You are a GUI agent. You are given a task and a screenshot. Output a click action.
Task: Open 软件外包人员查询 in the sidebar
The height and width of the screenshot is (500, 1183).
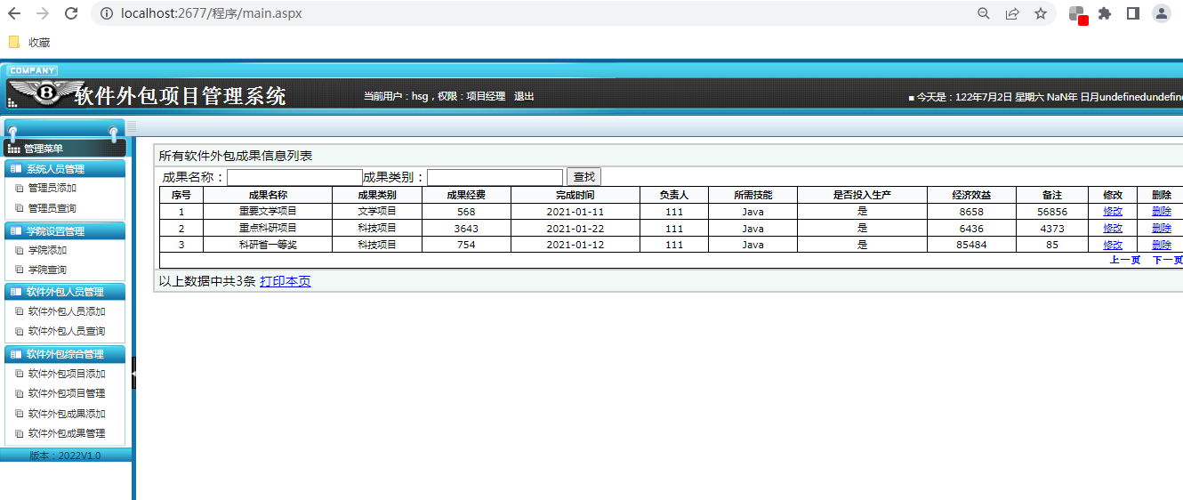click(67, 331)
